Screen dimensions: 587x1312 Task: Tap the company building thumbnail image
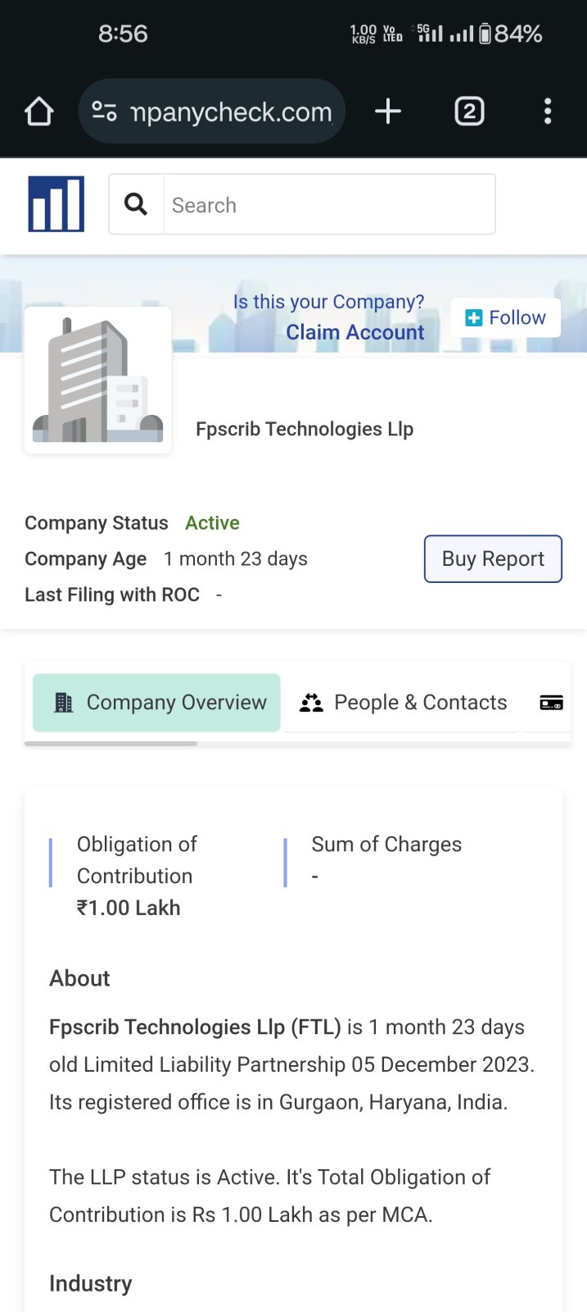[98, 380]
